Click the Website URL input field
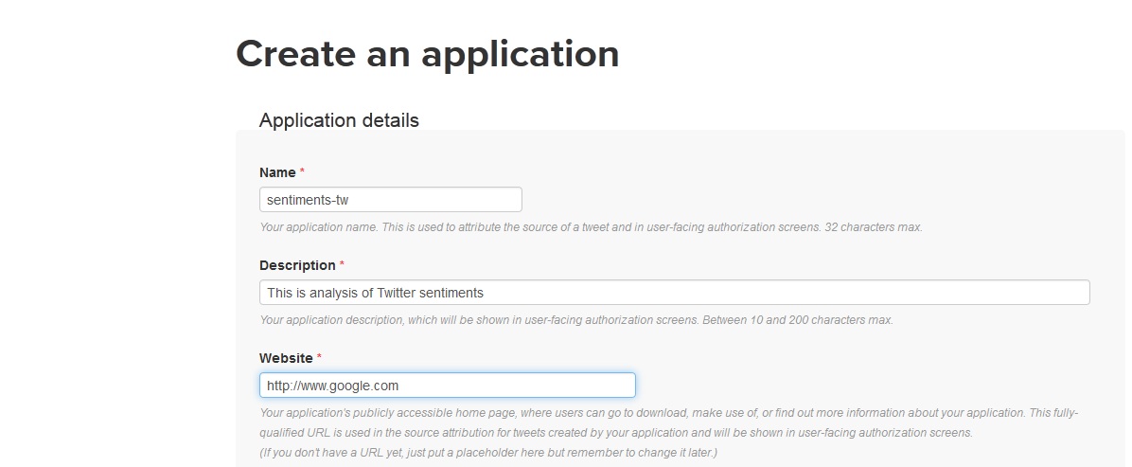1132x467 pixels. pyautogui.click(x=447, y=386)
